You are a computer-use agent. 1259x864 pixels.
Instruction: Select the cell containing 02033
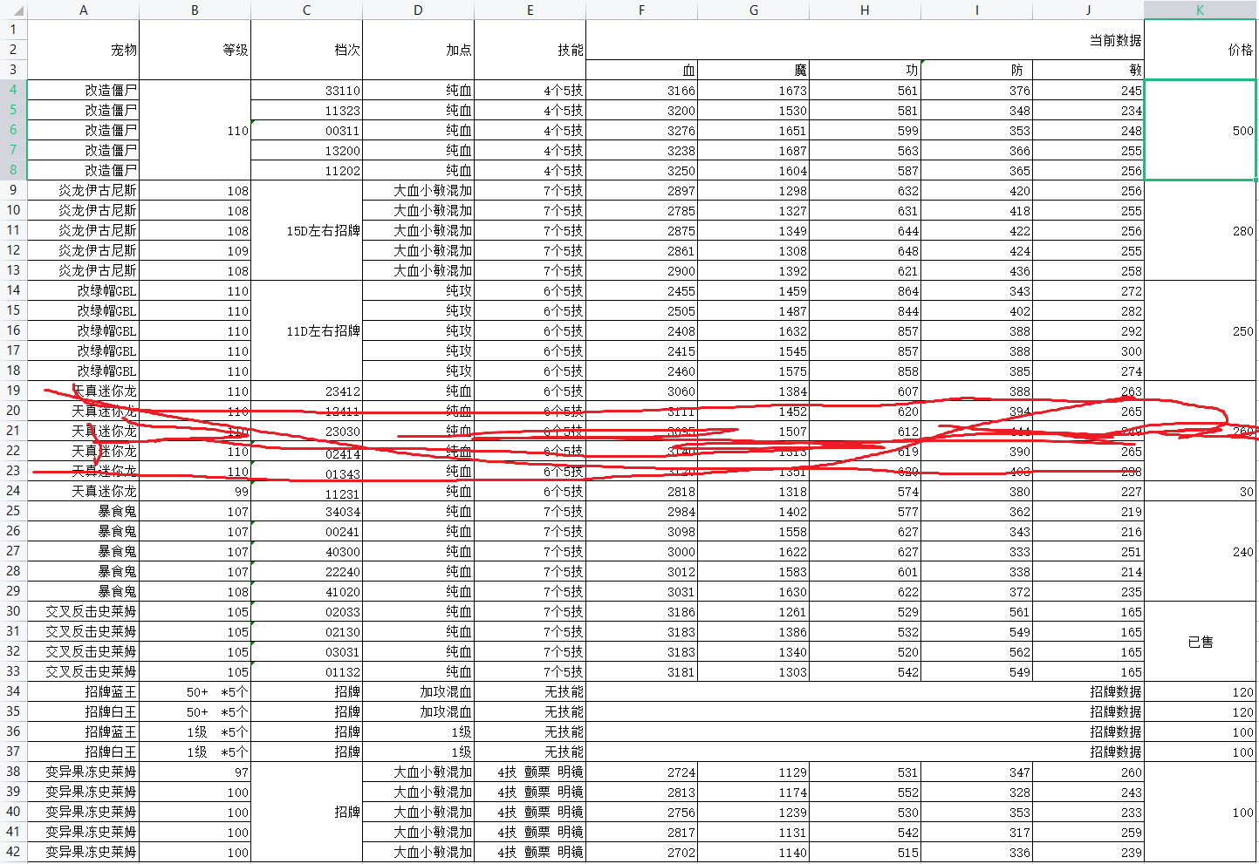[306, 611]
